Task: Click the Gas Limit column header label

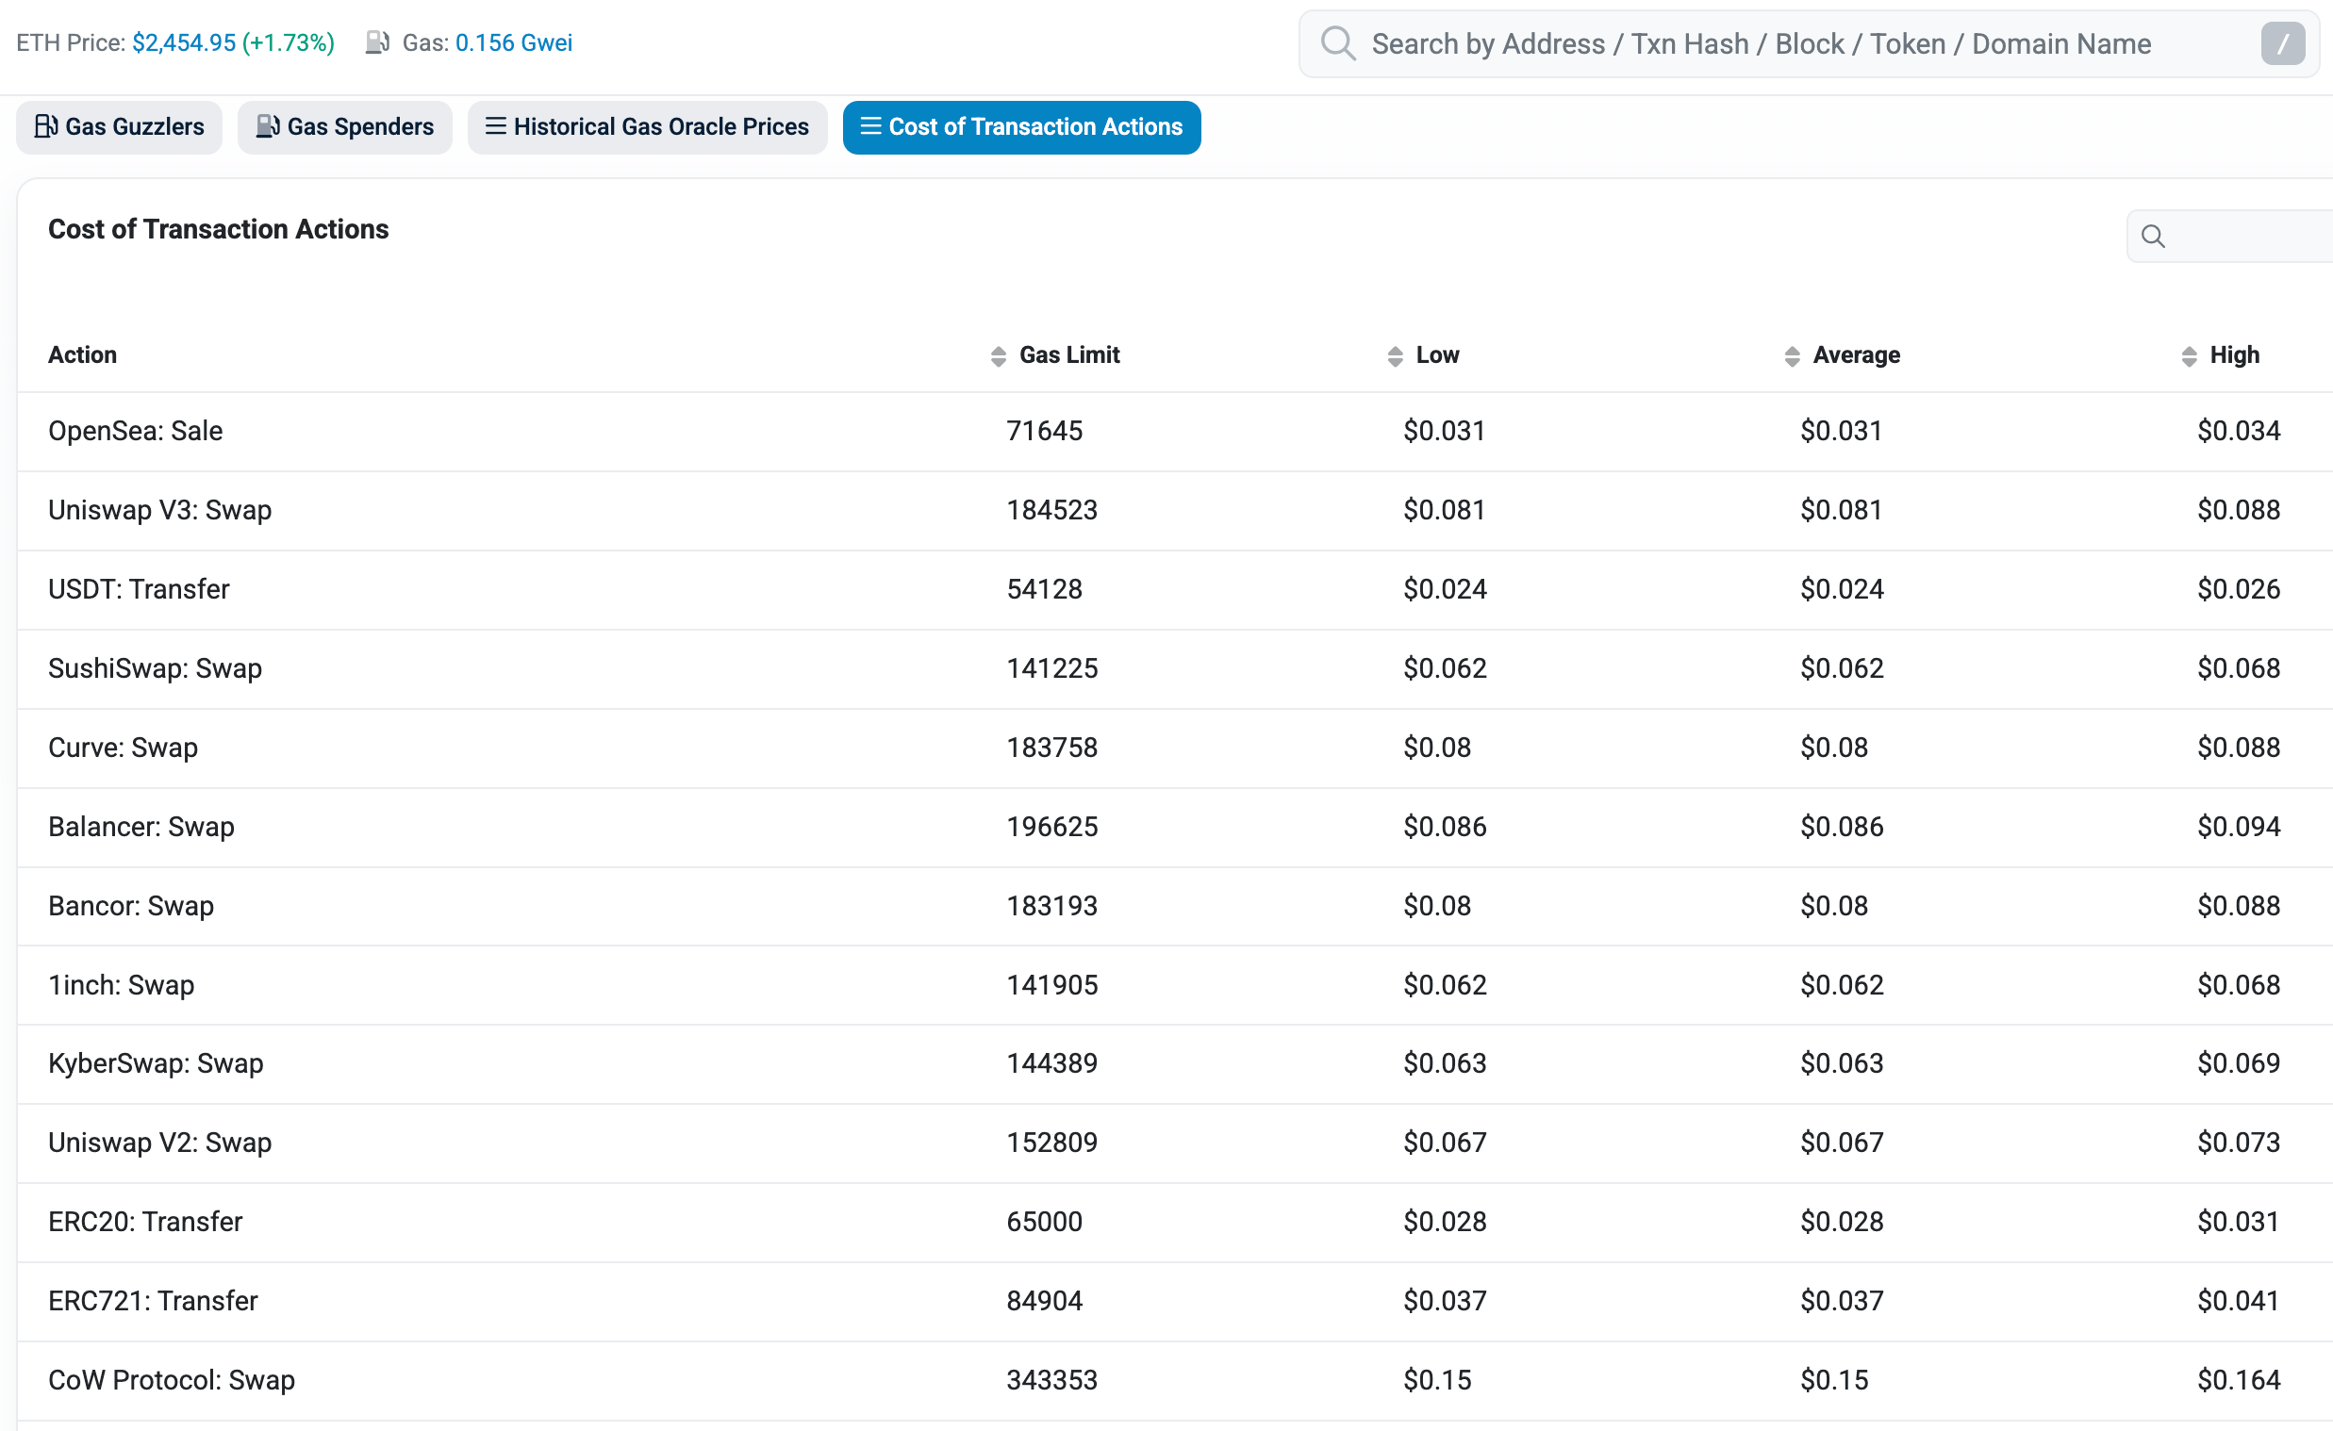Action: (1069, 354)
